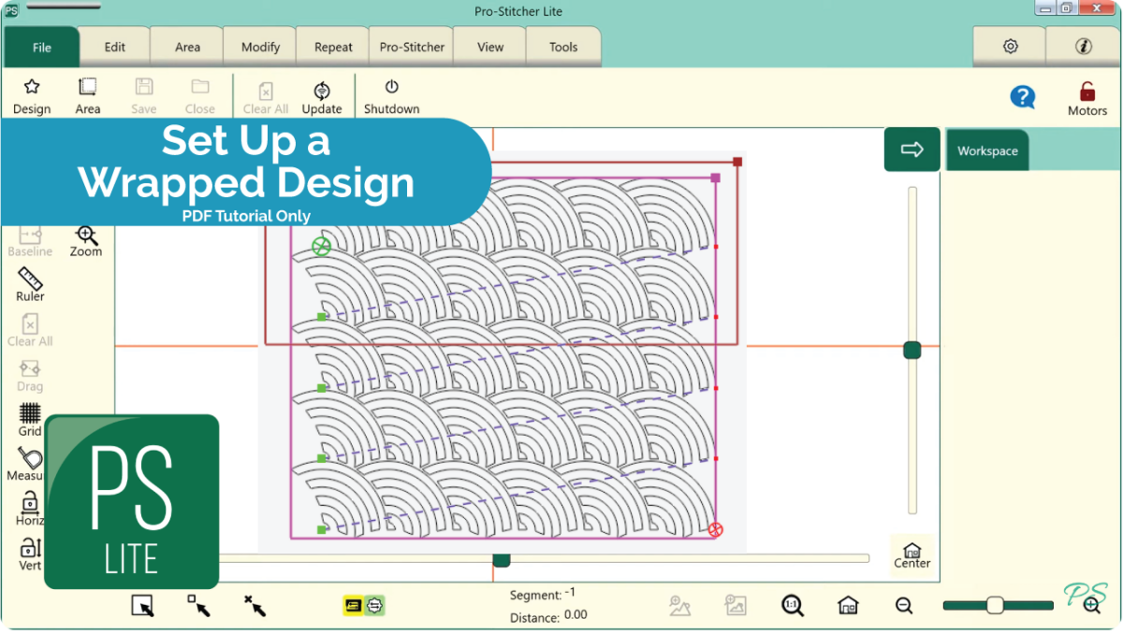Open the Pro-Stitcher tab
The image size is (1123, 632).
[412, 47]
